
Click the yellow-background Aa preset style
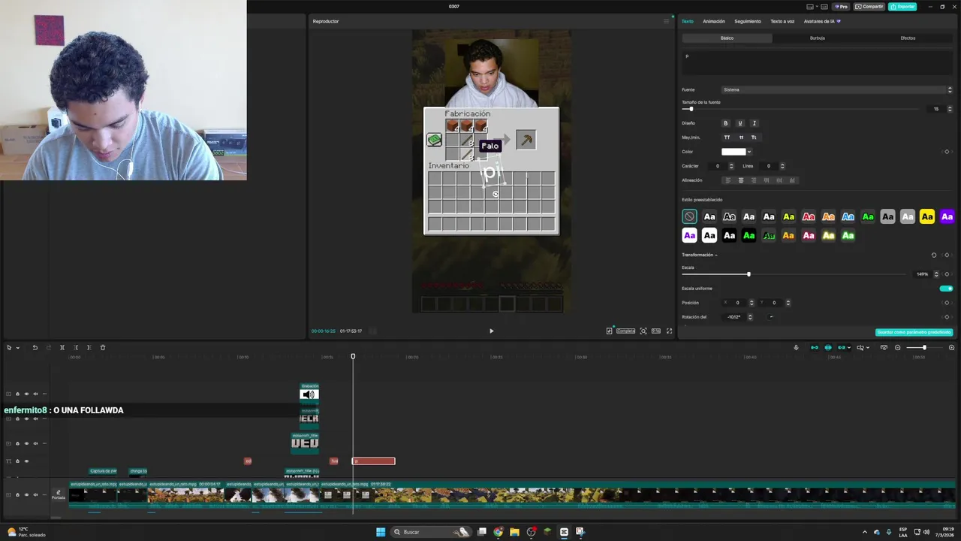pos(927,216)
